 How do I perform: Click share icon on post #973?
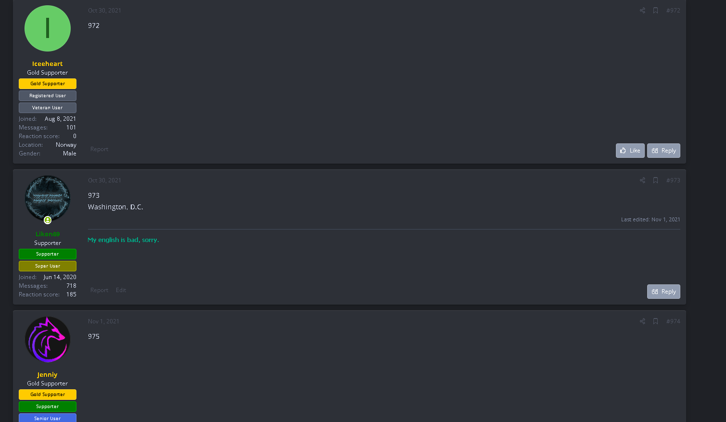coord(642,180)
